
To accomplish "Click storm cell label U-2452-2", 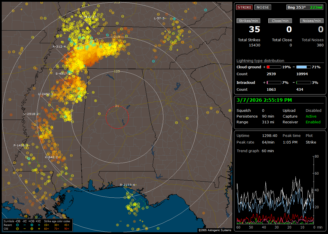I will (x=45, y=94).
